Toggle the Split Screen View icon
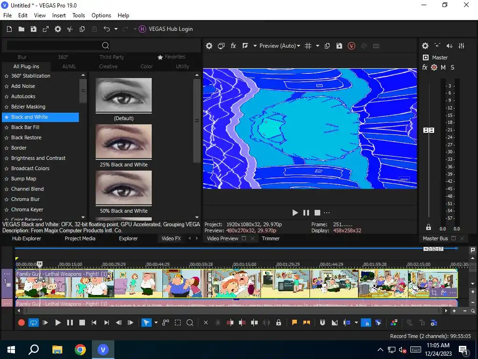Screen dimensions: 478x359 245,46
